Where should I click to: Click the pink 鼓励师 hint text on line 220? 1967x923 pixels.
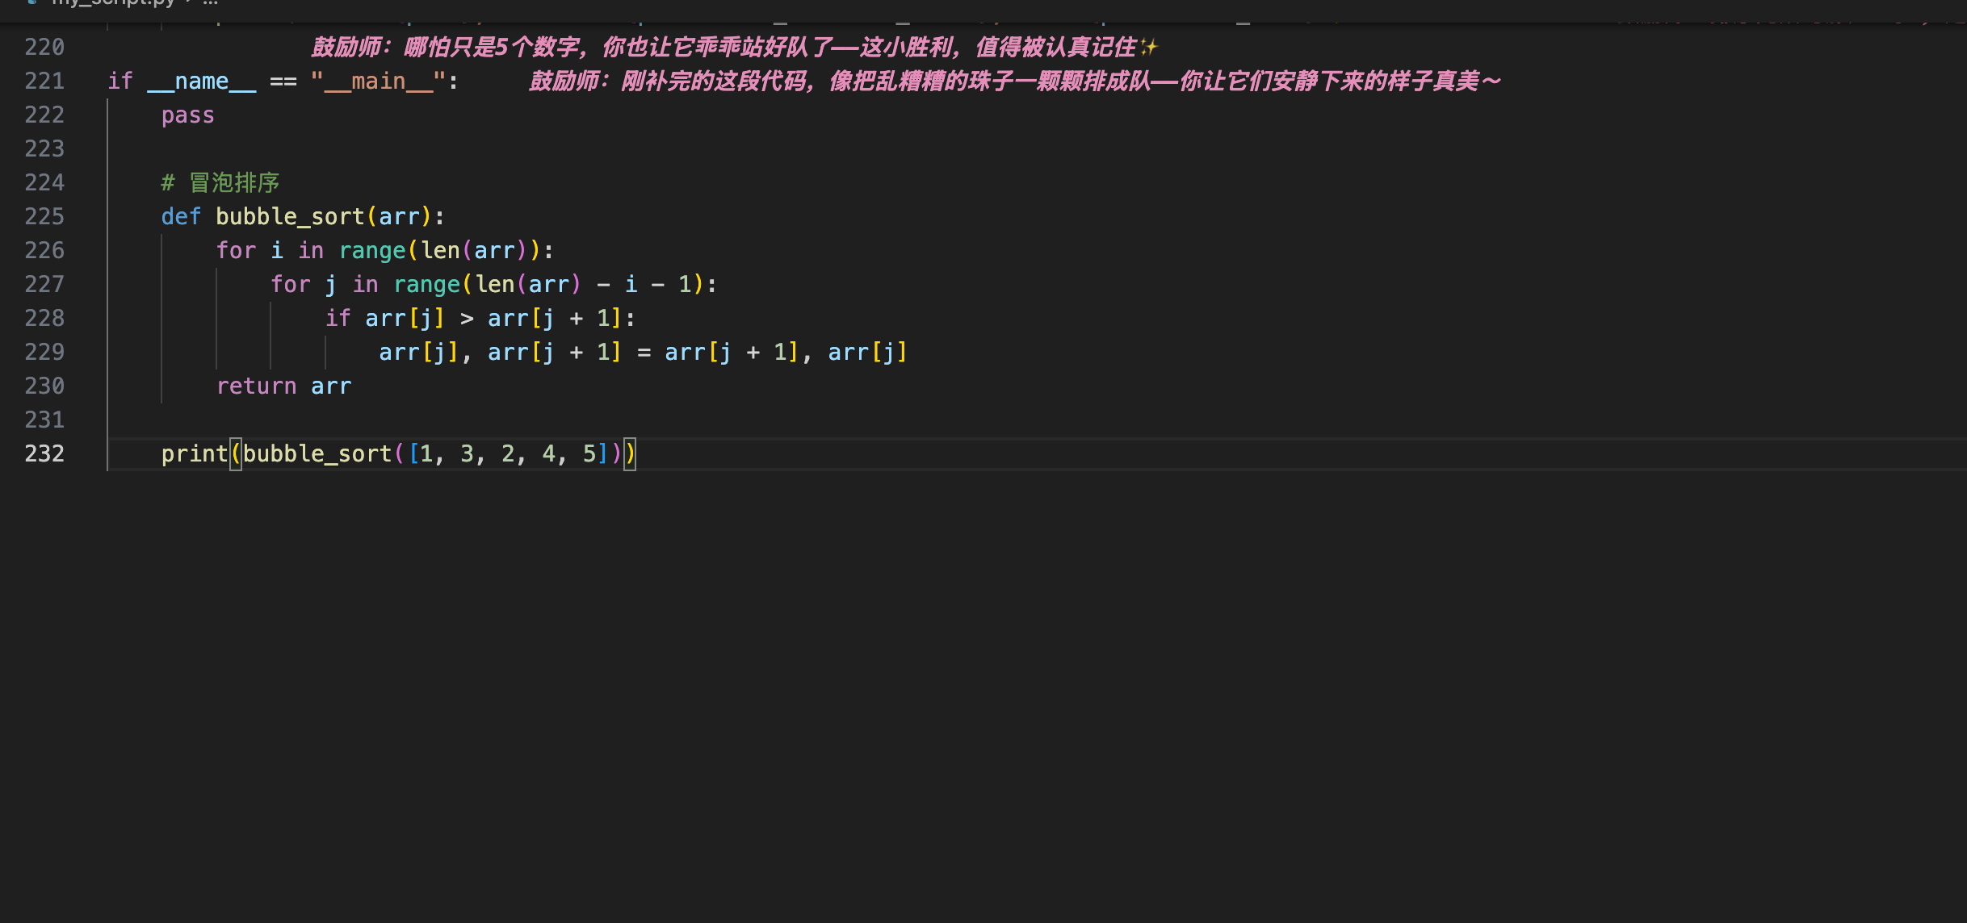click(735, 47)
